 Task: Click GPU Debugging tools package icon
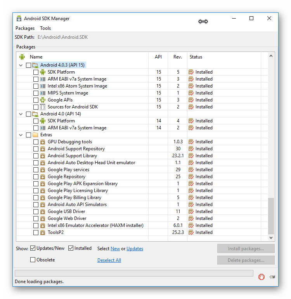coord(43,142)
